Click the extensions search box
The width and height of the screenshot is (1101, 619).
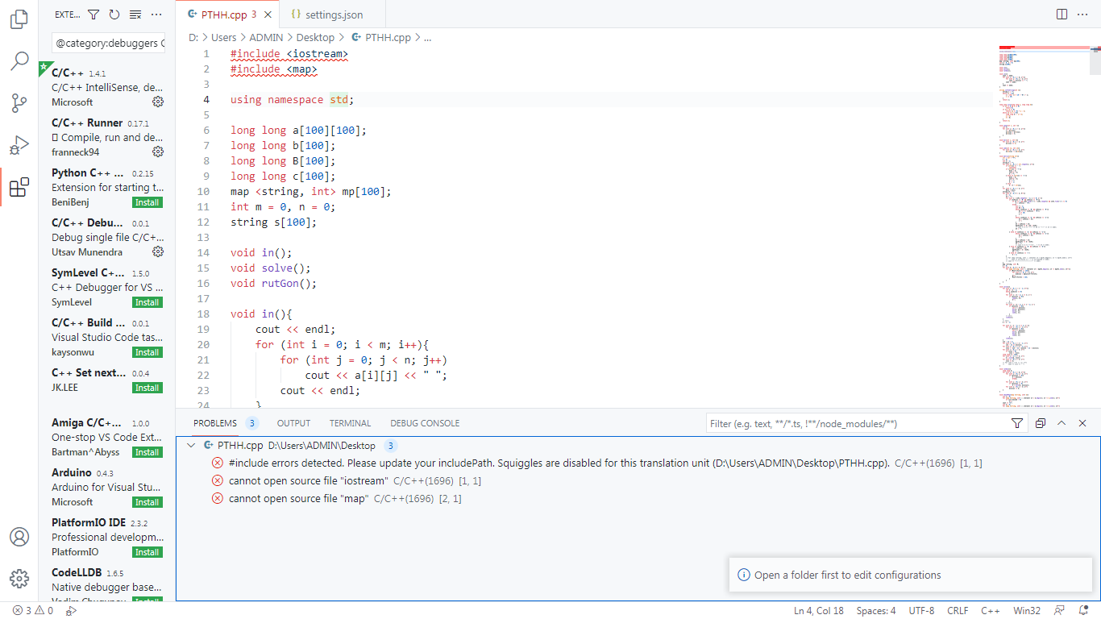(x=108, y=43)
